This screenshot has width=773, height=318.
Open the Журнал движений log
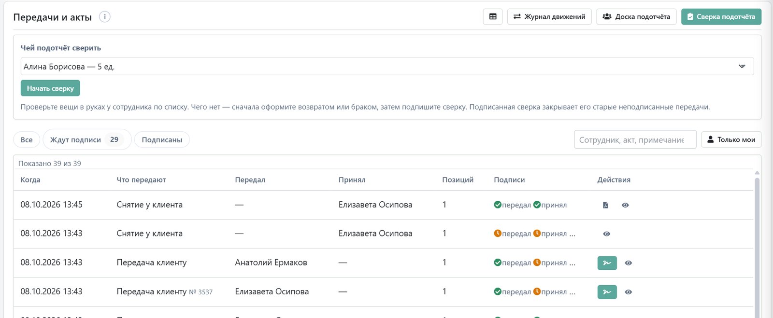549,16
